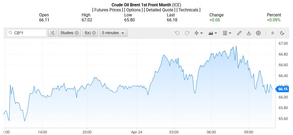
Task: Redo the chart action
Action: point(187,33)
